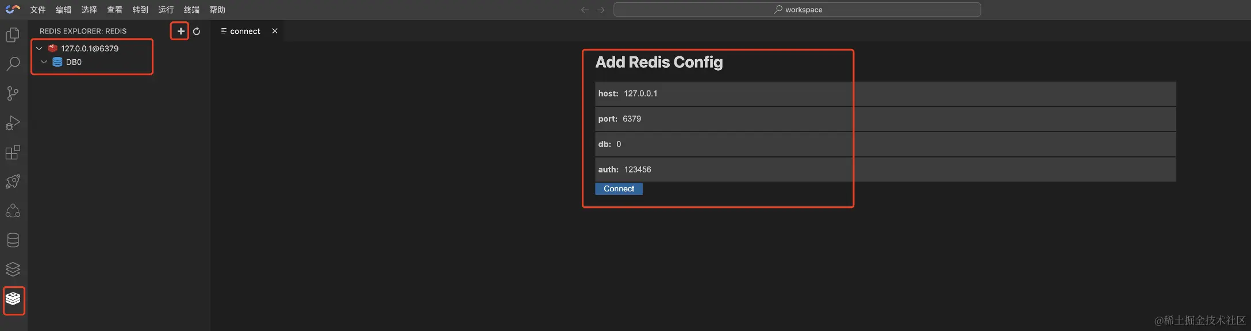This screenshot has width=1251, height=331.
Task: Go back with the left arrow
Action: (585, 10)
